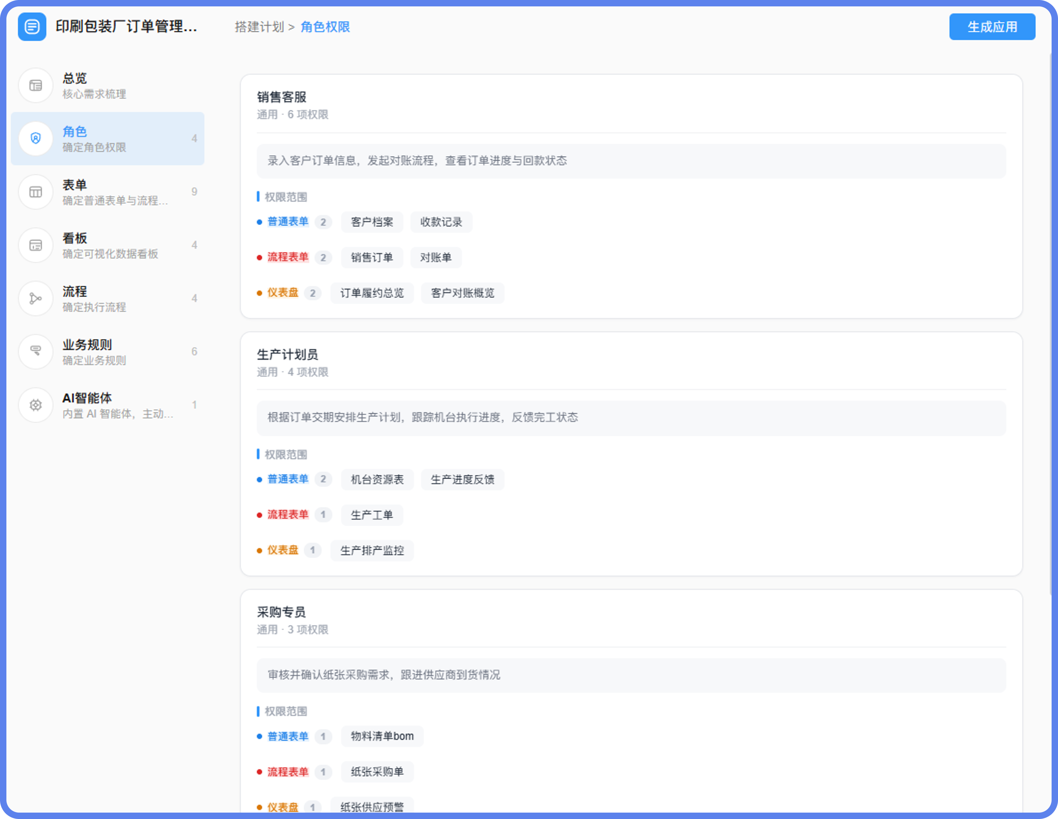Click the 角色权限 breadcrumb
The image size is (1058, 819).
[x=325, y=27]
